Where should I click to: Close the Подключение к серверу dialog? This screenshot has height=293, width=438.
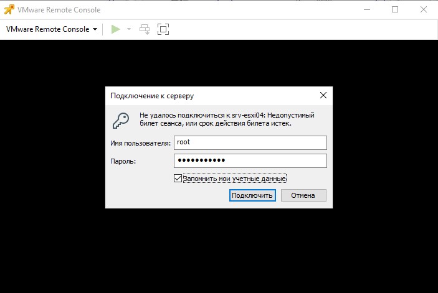(323, 96)
